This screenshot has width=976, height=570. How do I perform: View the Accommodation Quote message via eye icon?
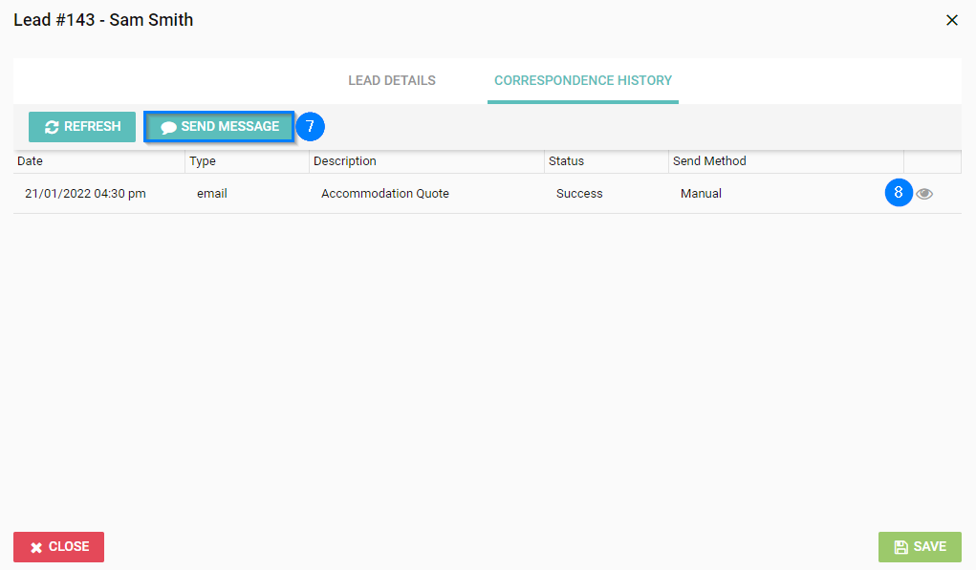(x=924, y=194)
